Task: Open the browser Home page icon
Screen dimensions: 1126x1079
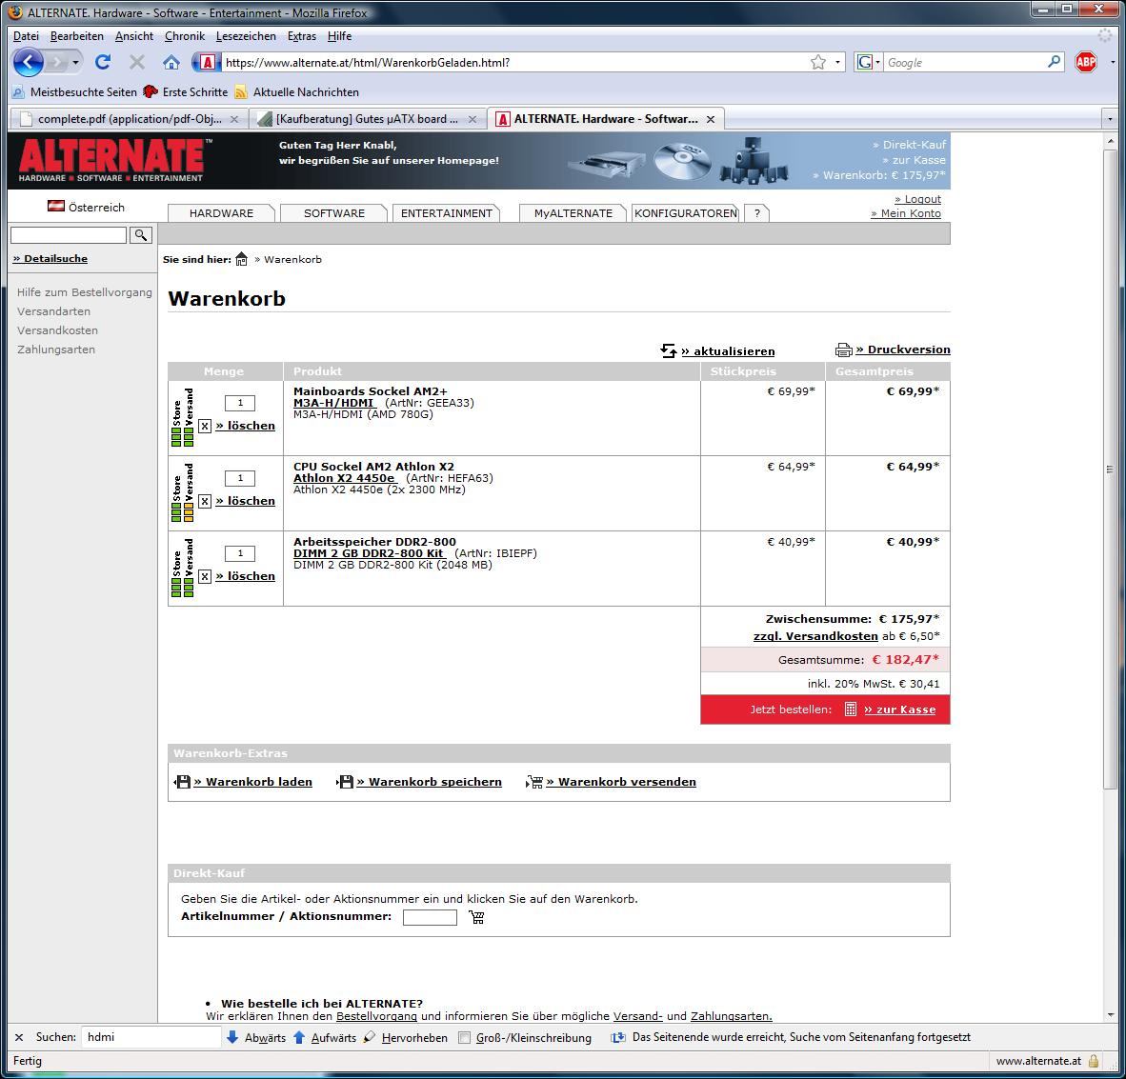Action: (171, 63)
